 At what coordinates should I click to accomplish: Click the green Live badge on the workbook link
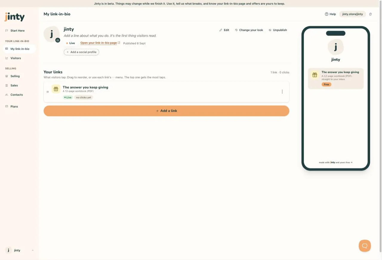68,97
